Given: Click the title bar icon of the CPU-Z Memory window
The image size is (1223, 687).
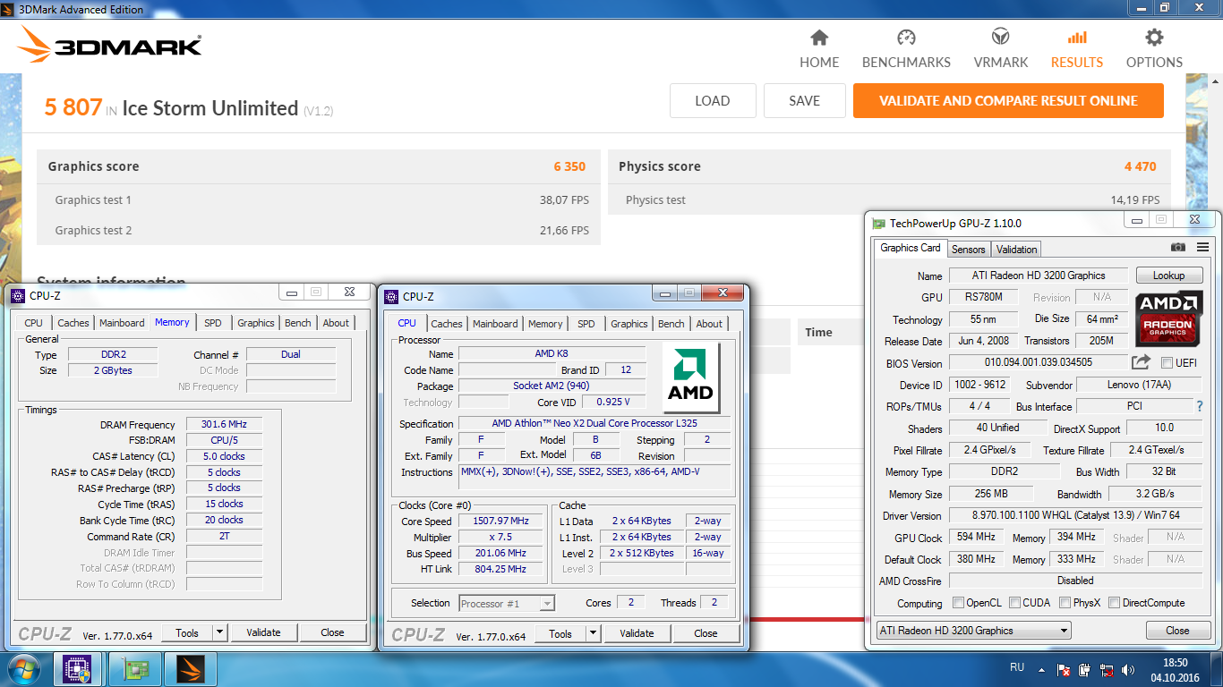Looking at the screenshot, I should pyautogui.click(x=18, y=295).
